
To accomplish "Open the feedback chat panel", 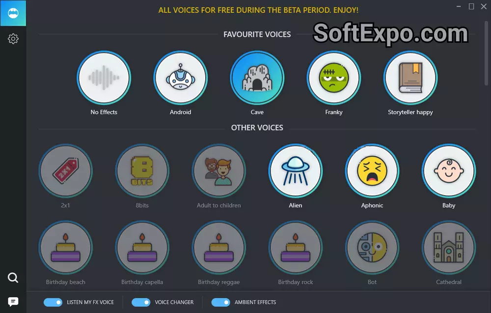I will point(13,301).
